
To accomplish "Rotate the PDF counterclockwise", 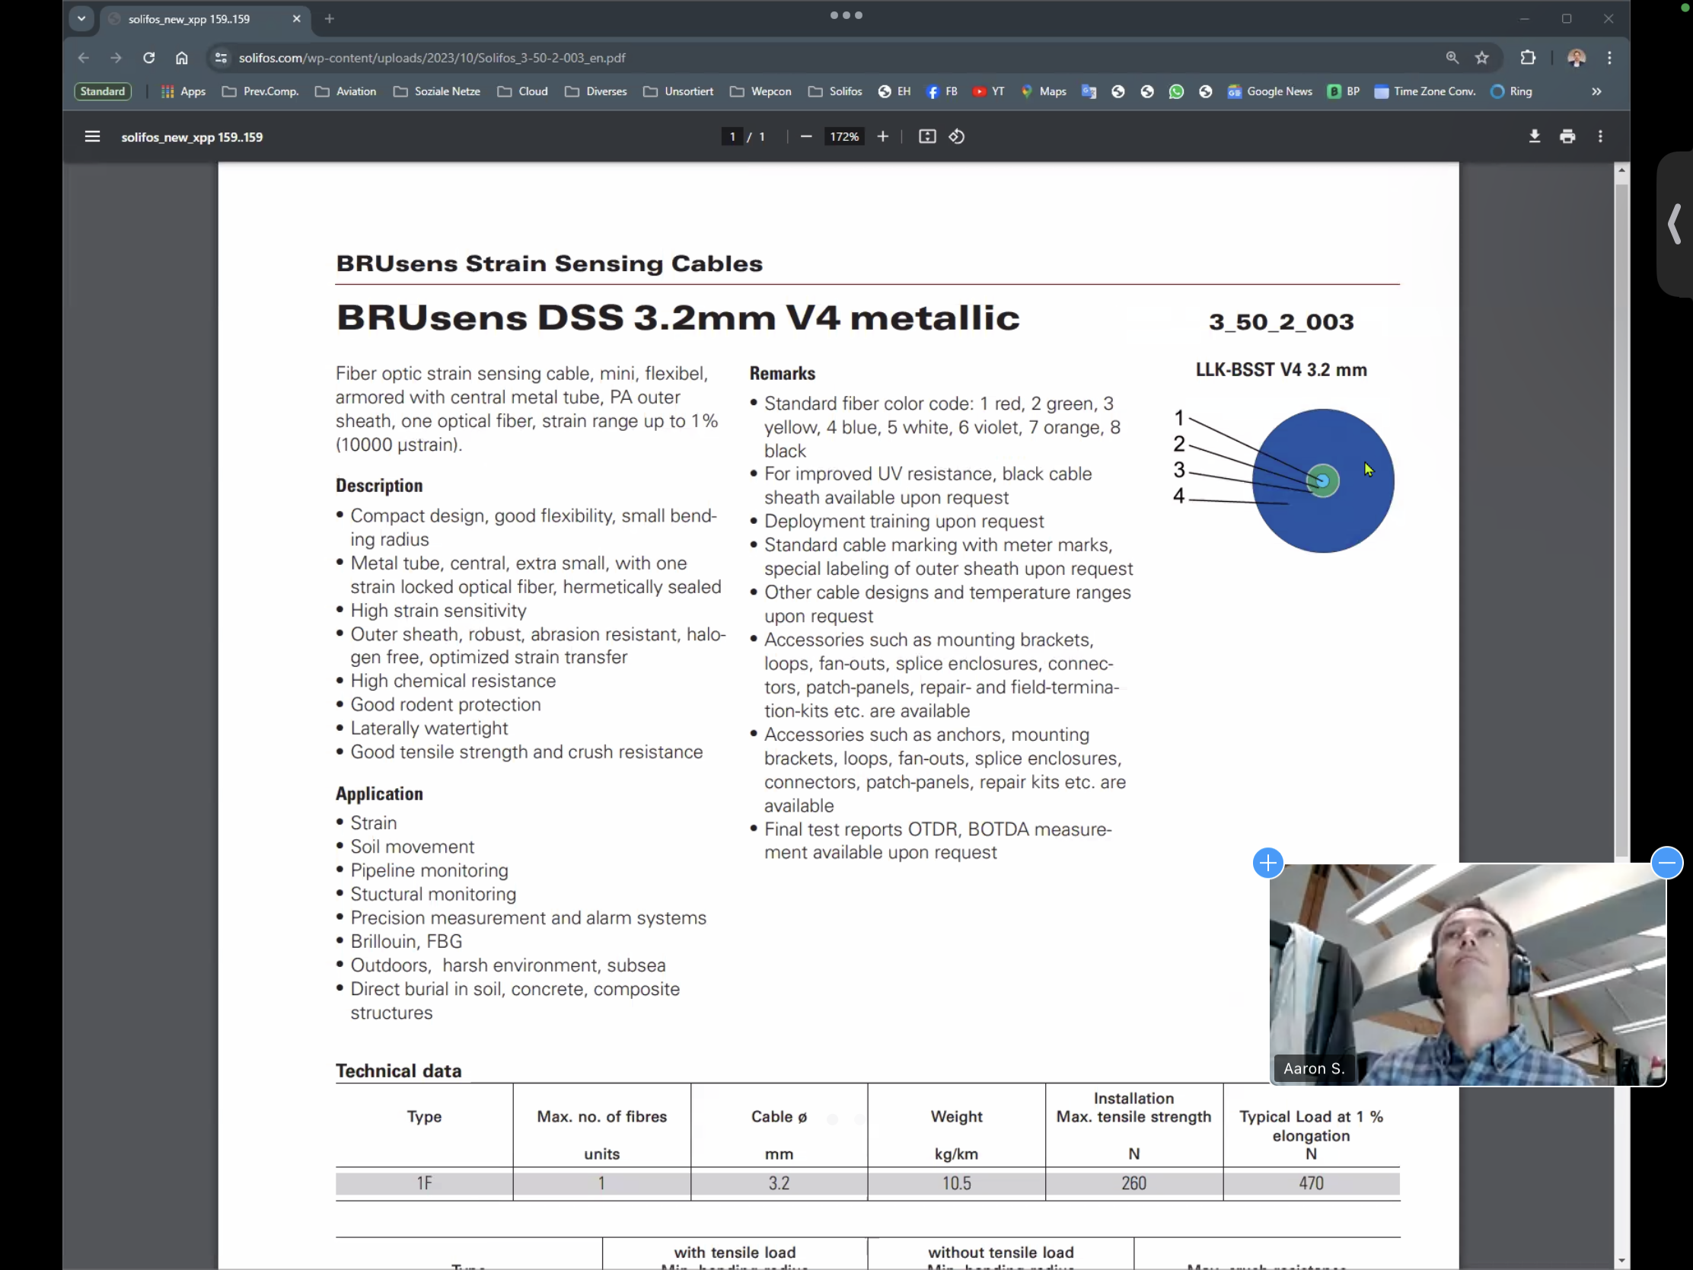I will tap(957, 137).
